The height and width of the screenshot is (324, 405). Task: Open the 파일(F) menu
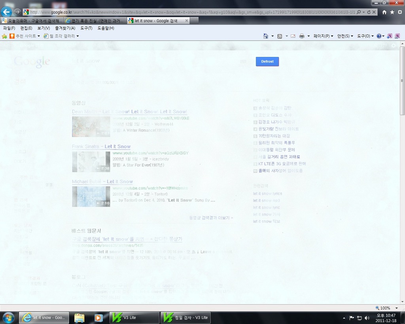point(9,28)
